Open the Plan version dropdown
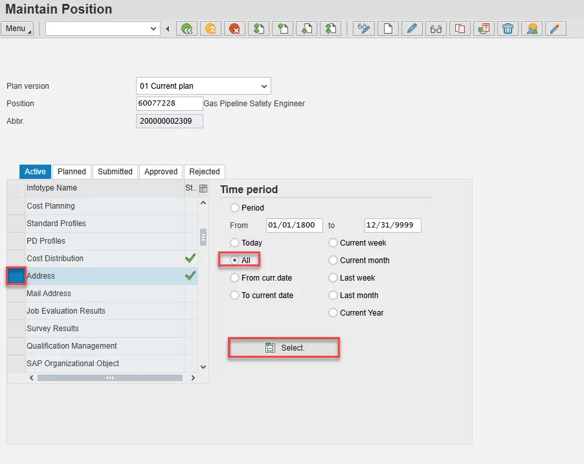The image size is (584, 464). click(264, 86)
